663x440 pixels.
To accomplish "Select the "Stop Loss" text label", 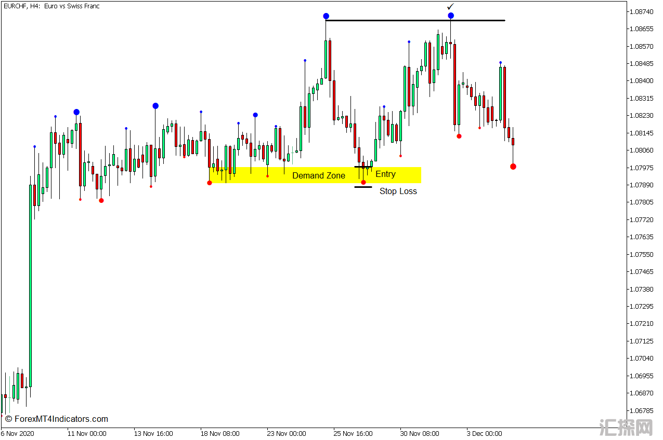I will (398, 191).
